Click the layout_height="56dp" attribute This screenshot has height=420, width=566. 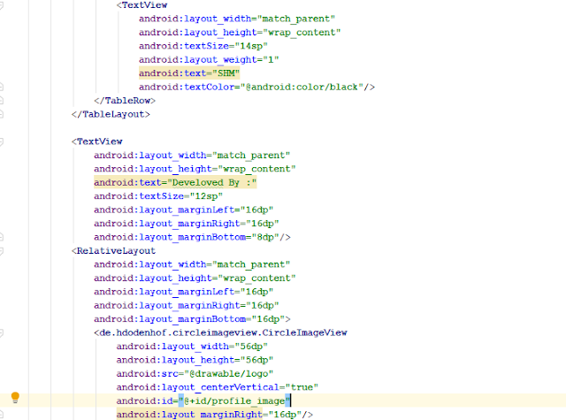pyautogui.click(x=195, y=360)
